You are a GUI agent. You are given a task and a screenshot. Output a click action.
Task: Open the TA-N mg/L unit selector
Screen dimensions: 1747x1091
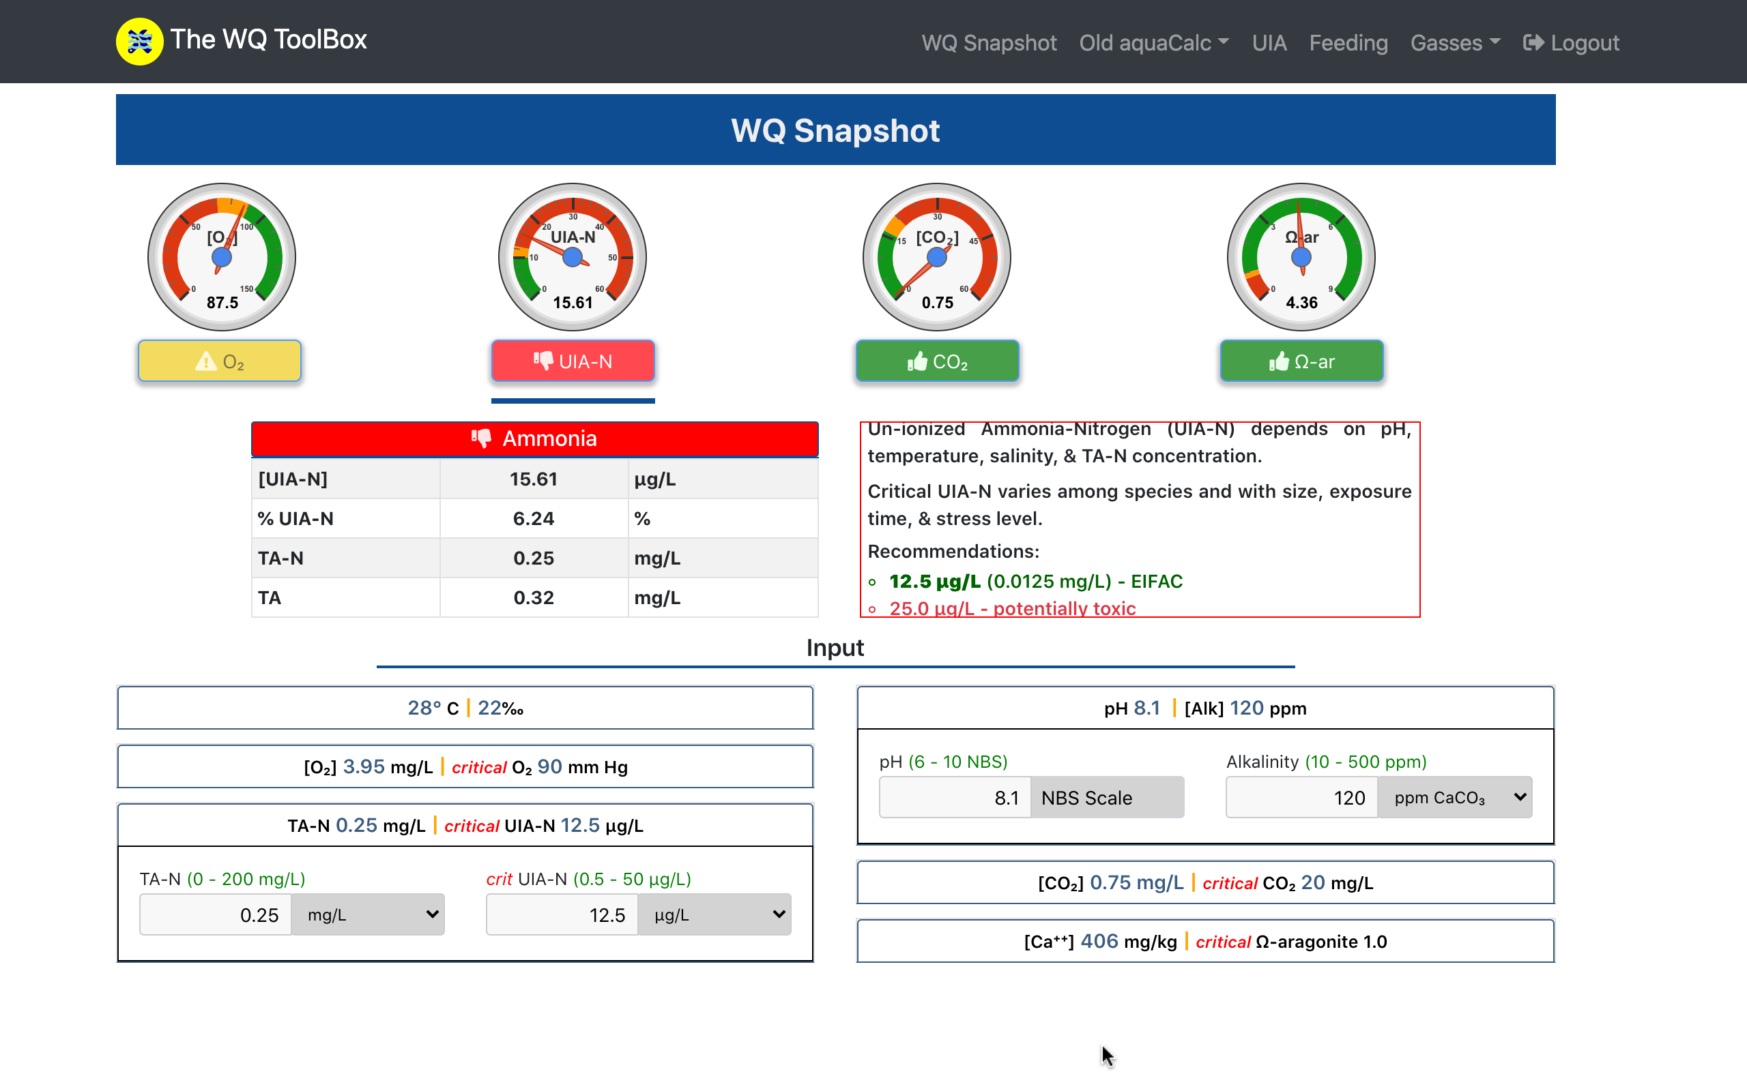click(369, 915)
